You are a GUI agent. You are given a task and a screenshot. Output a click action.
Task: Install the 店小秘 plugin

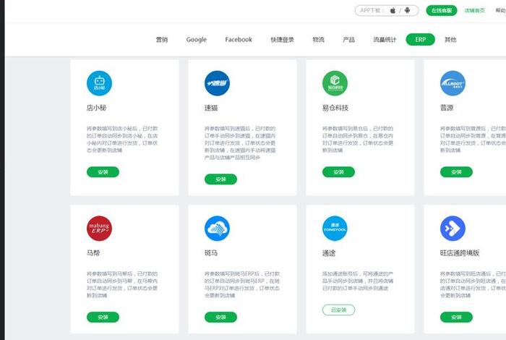pyautogui.click(x=103, y=172)
